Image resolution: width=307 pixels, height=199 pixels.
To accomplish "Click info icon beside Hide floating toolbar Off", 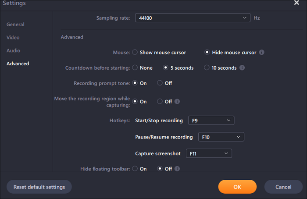I will (x=177, y=169).
